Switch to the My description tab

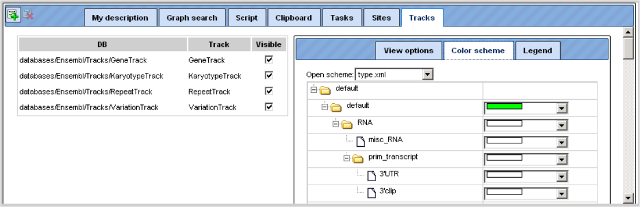pos(120,17)
